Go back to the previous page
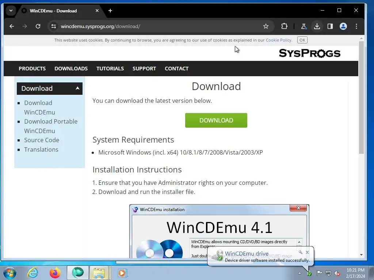 tap(12, 26)
